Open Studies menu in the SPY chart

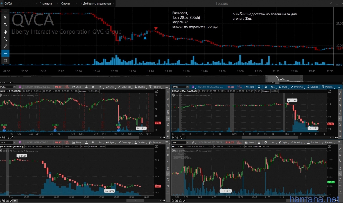coord(312,142)
